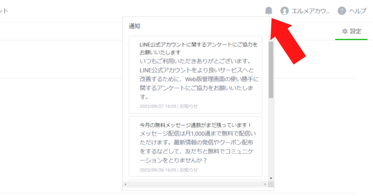Click the エルメアカウ... account name

pos(311,11)
